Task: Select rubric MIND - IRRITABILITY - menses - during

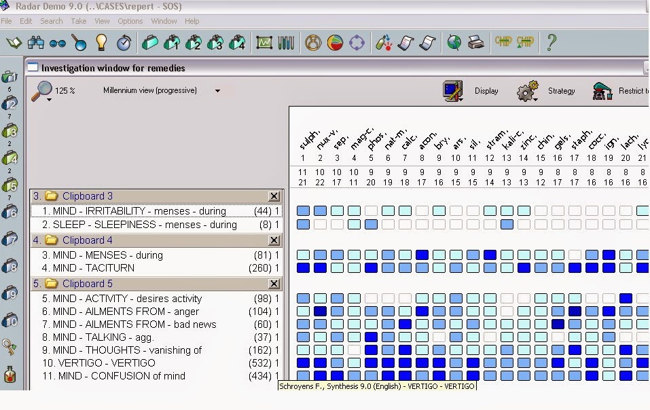Action: [156, 211]
